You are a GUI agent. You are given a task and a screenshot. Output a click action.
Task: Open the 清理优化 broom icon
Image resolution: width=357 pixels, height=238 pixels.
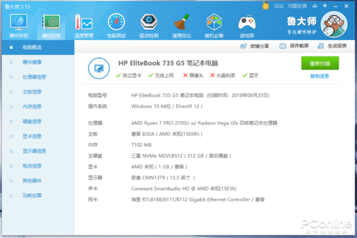click(x=182, y=26)
